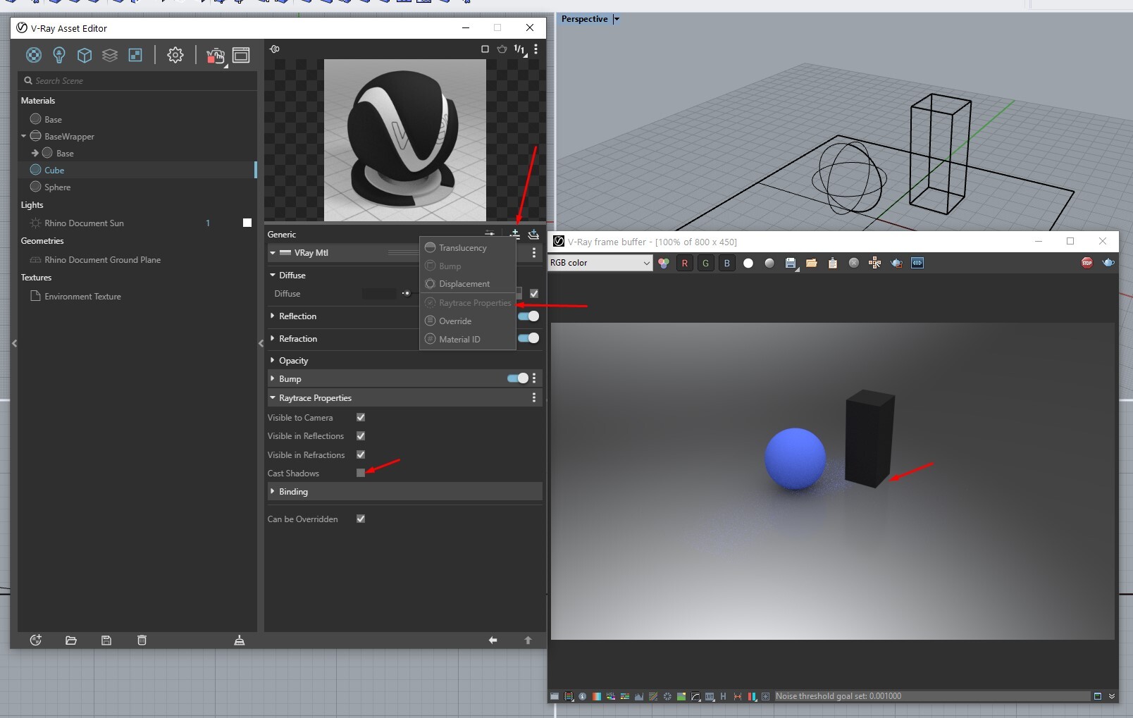The image size is (1133, 718).
Task: Open Geometry category cube icon
Action: tap(85, 55)
